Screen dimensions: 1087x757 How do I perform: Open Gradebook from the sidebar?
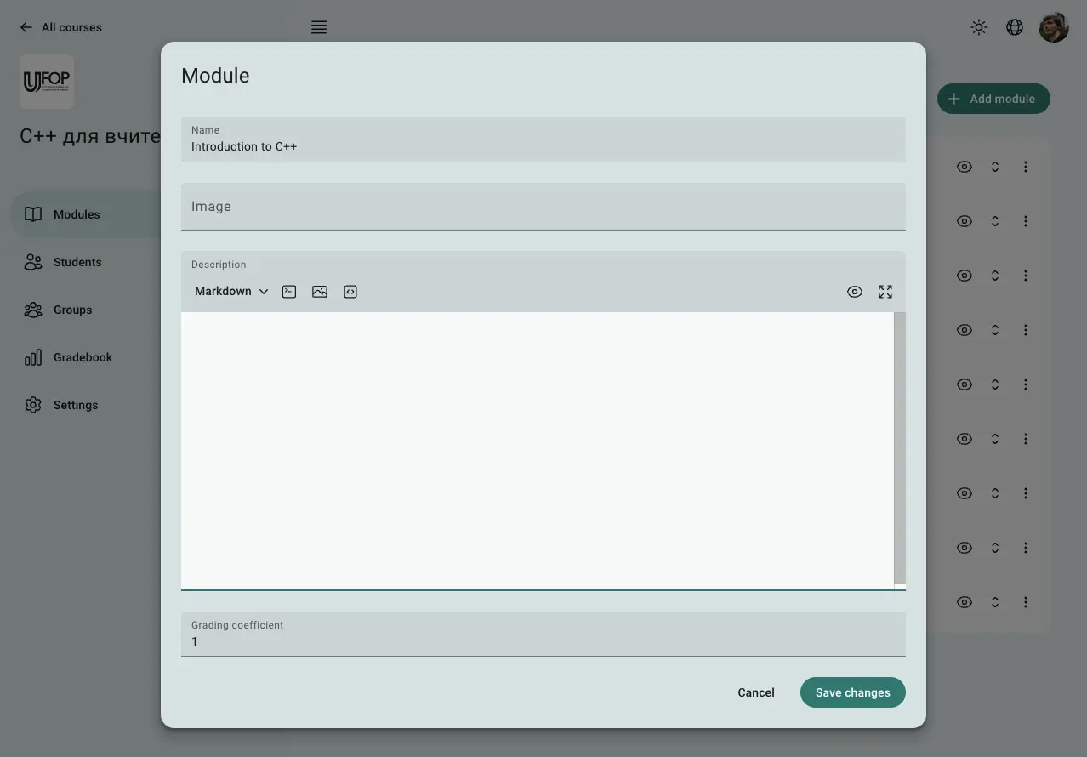coord(83,357)
